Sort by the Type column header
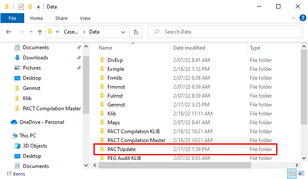 [x=255, y=48]
